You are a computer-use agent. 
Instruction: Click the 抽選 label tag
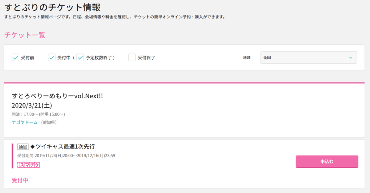(23, 147)
